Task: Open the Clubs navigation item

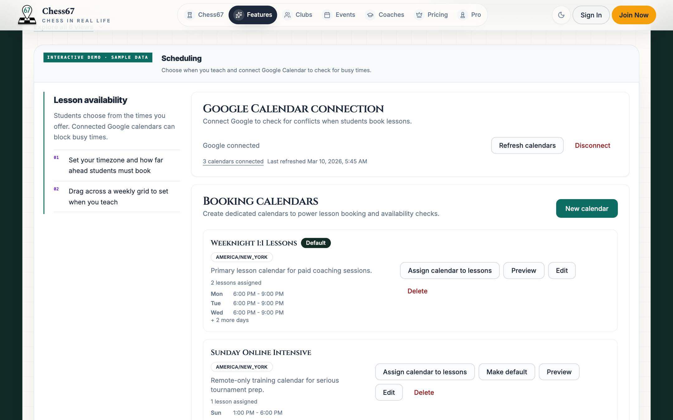Action: click(x=298, y=15)
